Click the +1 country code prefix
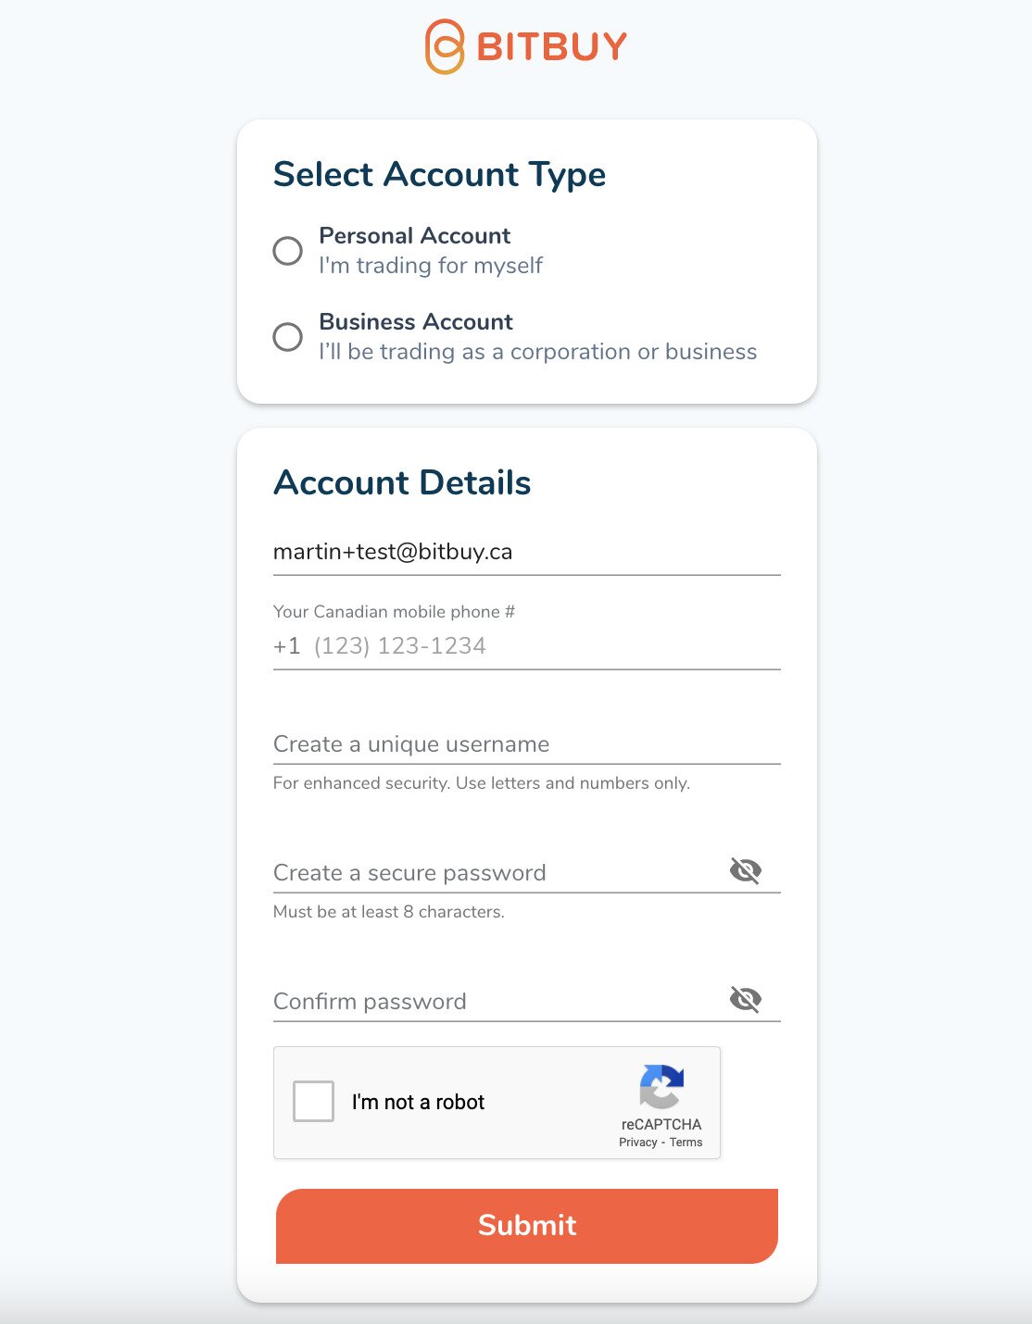Image resolution: width=1032 pixels, height=1324 pixels. 287,646
